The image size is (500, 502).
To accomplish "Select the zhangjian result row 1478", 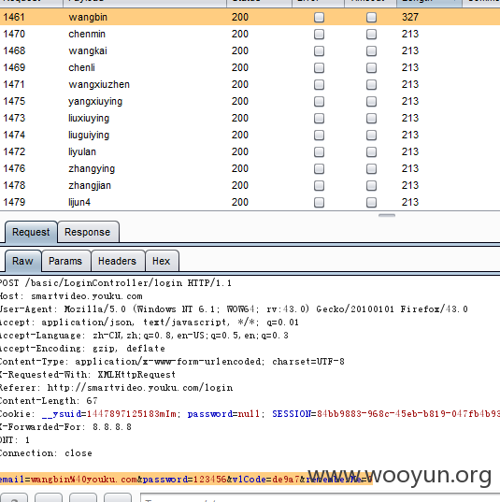I will pos(250,185).
